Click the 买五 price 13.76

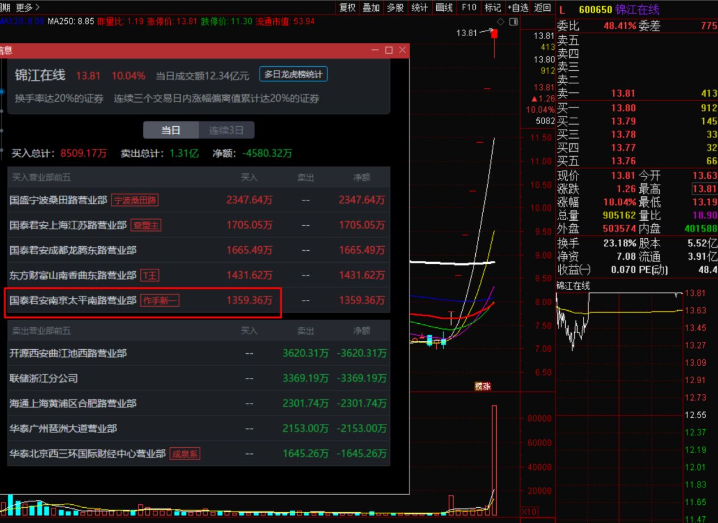click(x=623, y=161)
